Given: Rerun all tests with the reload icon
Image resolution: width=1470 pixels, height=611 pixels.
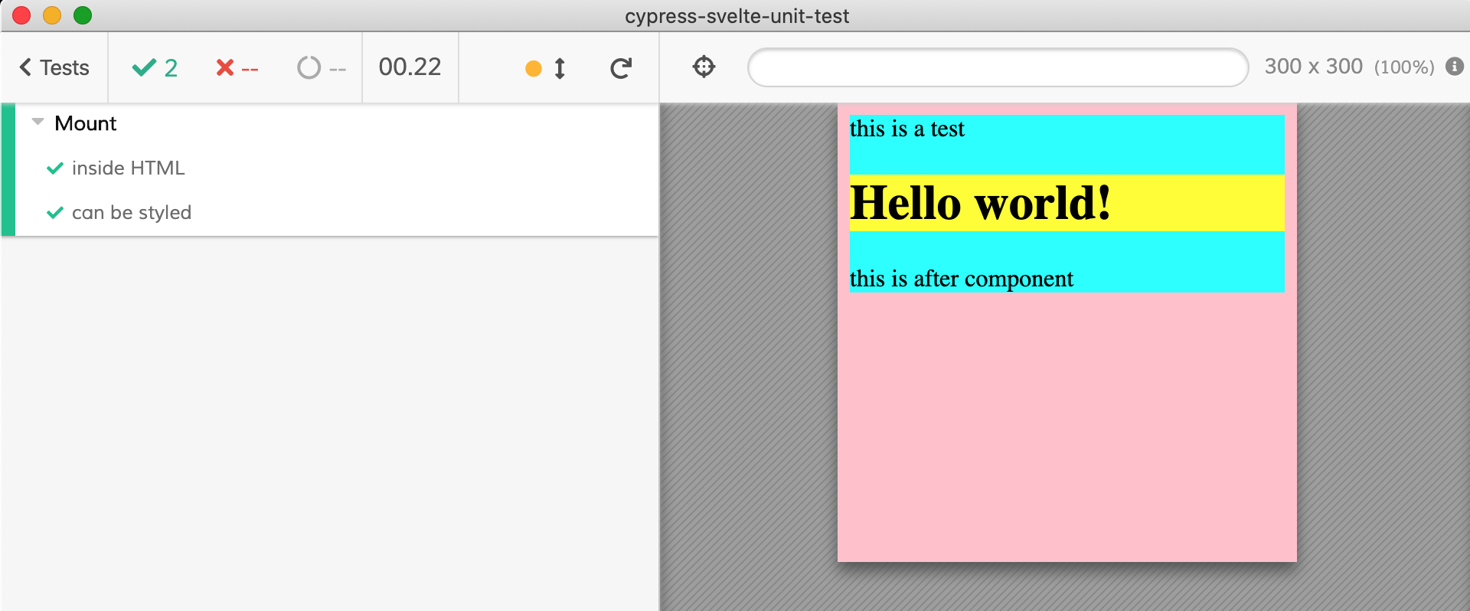Looking at the screenshot, I should pos(621,68).
